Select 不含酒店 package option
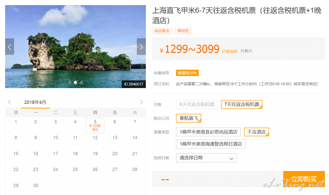 256,132
